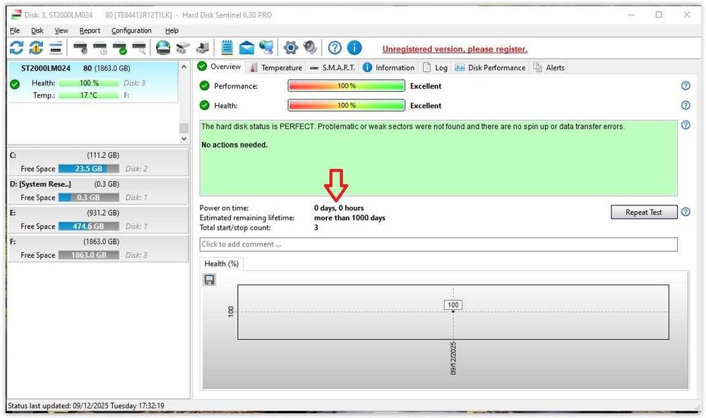Click the help icon beside Health bar
This screenshot has height=418, width=706.
(686, 105)
